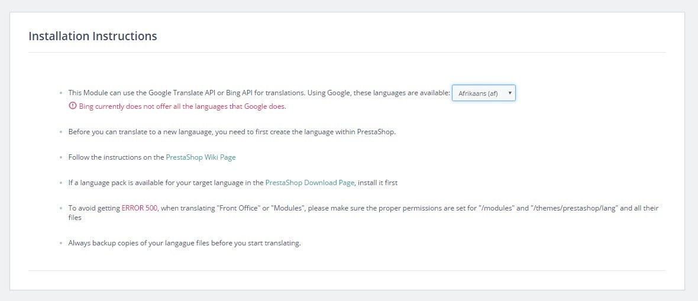The width and height of the screenshot is (698, 301).
Task: Click the bullet beside 'Follow the instructions'
Action: click(61, 158)
